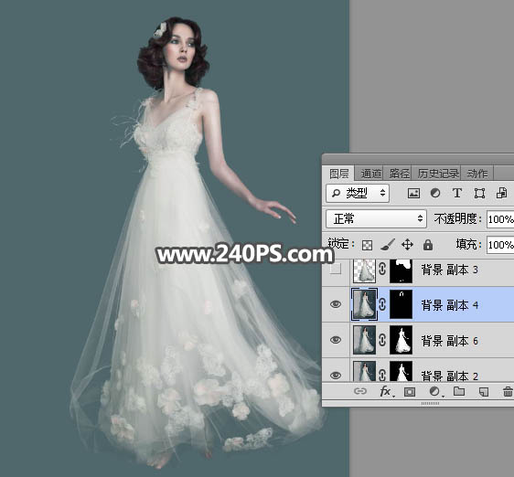
Task: Delete layer with the trash icon
Action: [x=508, y=391]
